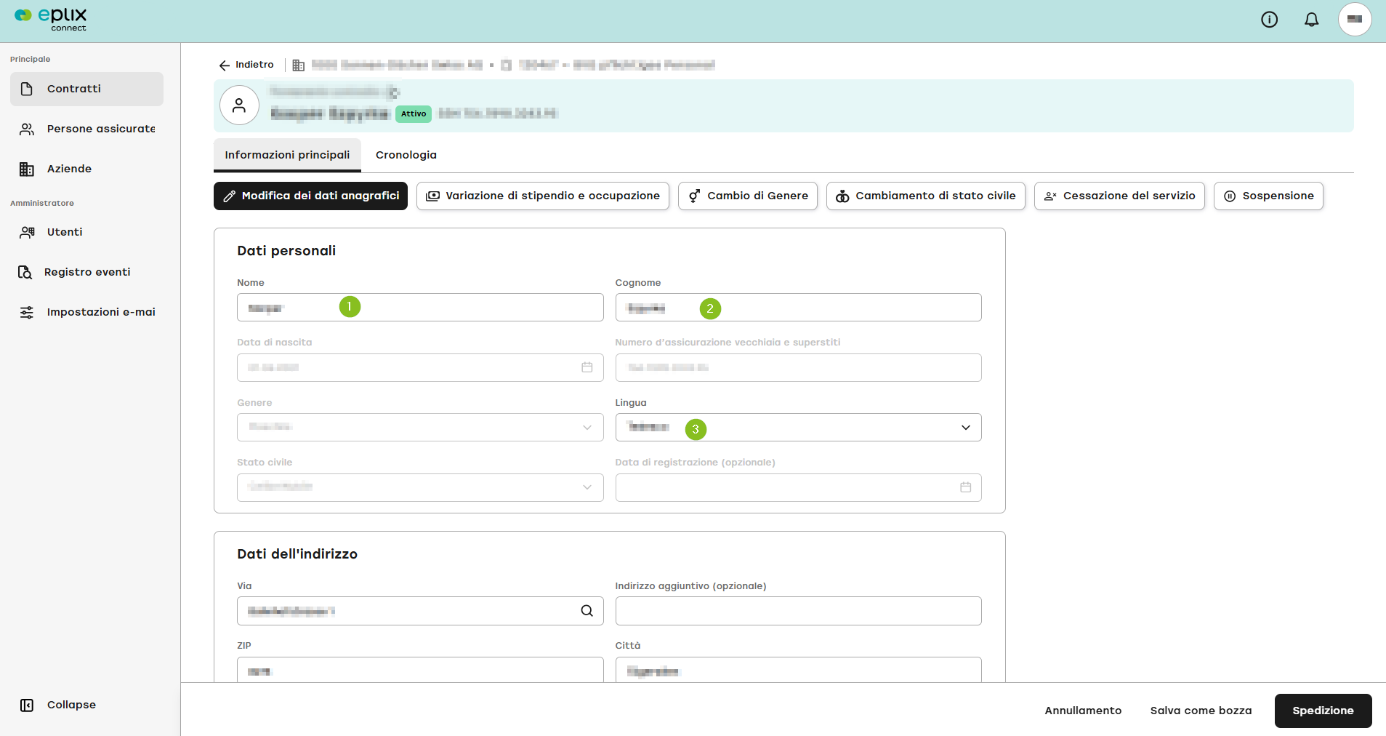Click the Registro eventi search-document icon

pyautogui.click(x=25, y=272)
